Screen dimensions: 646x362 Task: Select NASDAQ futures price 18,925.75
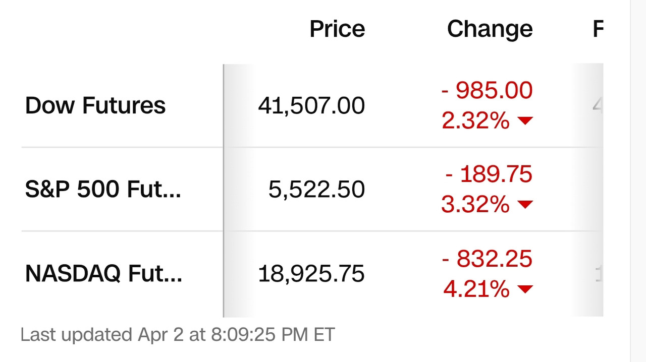pyautogui.click(x=311, y=274)
